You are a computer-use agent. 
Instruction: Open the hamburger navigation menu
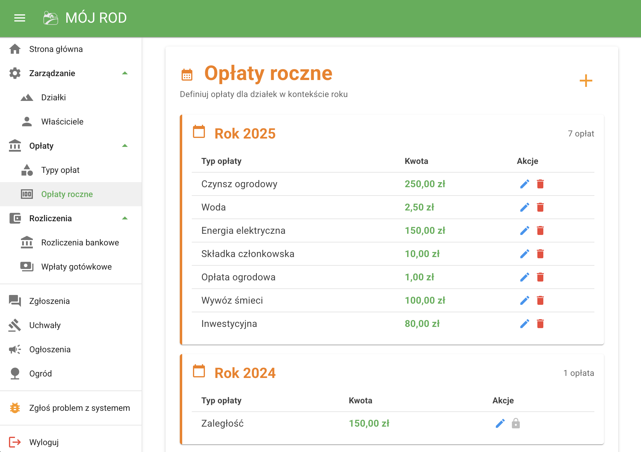coord(20,18)
